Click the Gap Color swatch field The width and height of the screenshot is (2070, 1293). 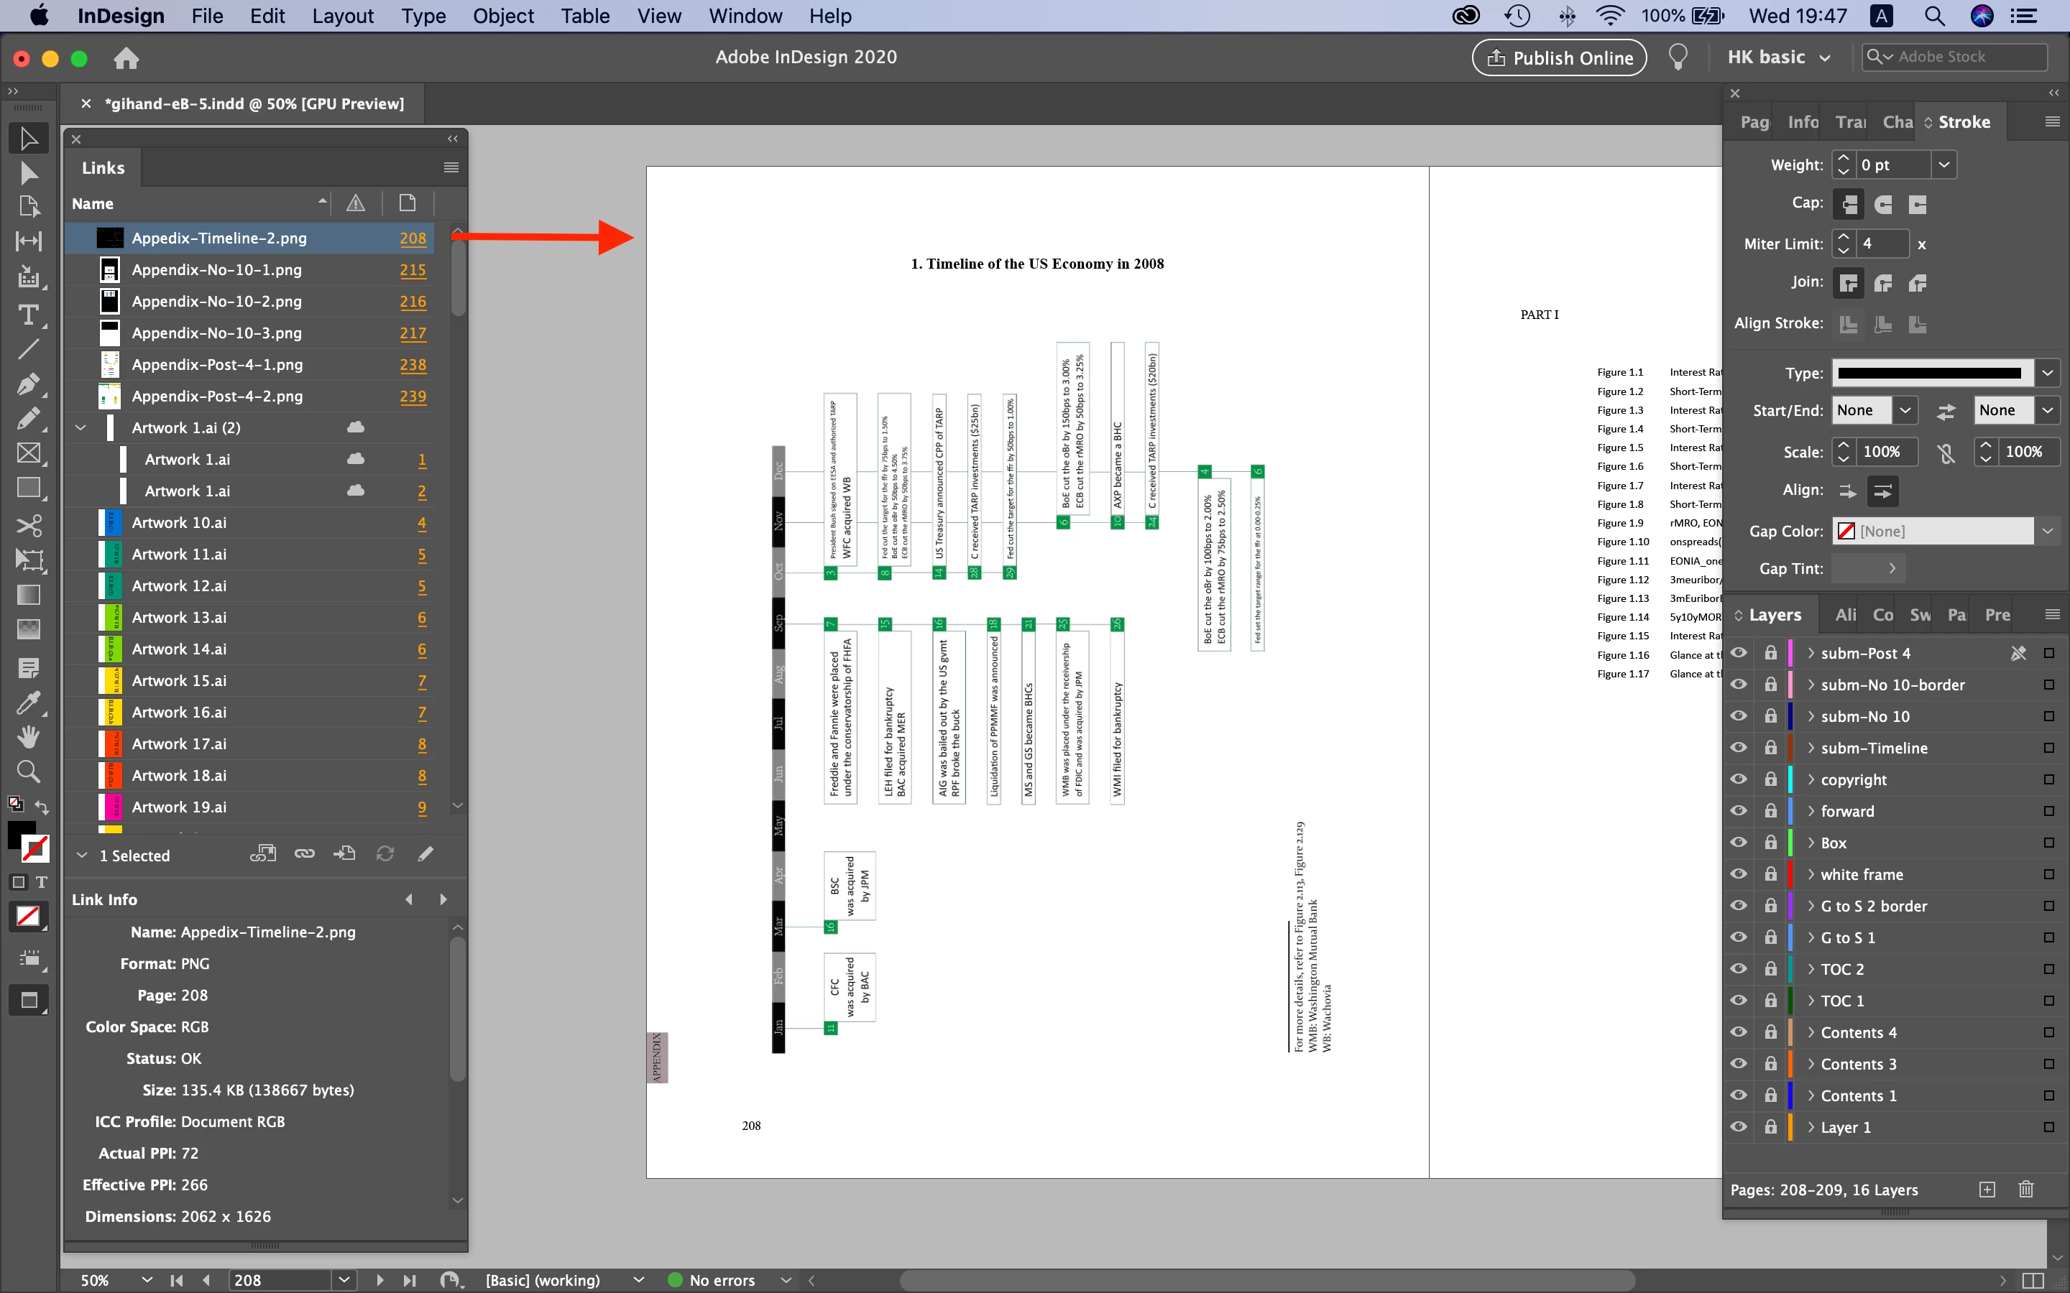point(1932,531)
